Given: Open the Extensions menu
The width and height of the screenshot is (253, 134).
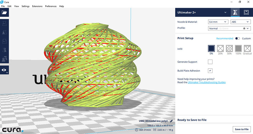Looking at the screenshot, I should tap(37, 6).
